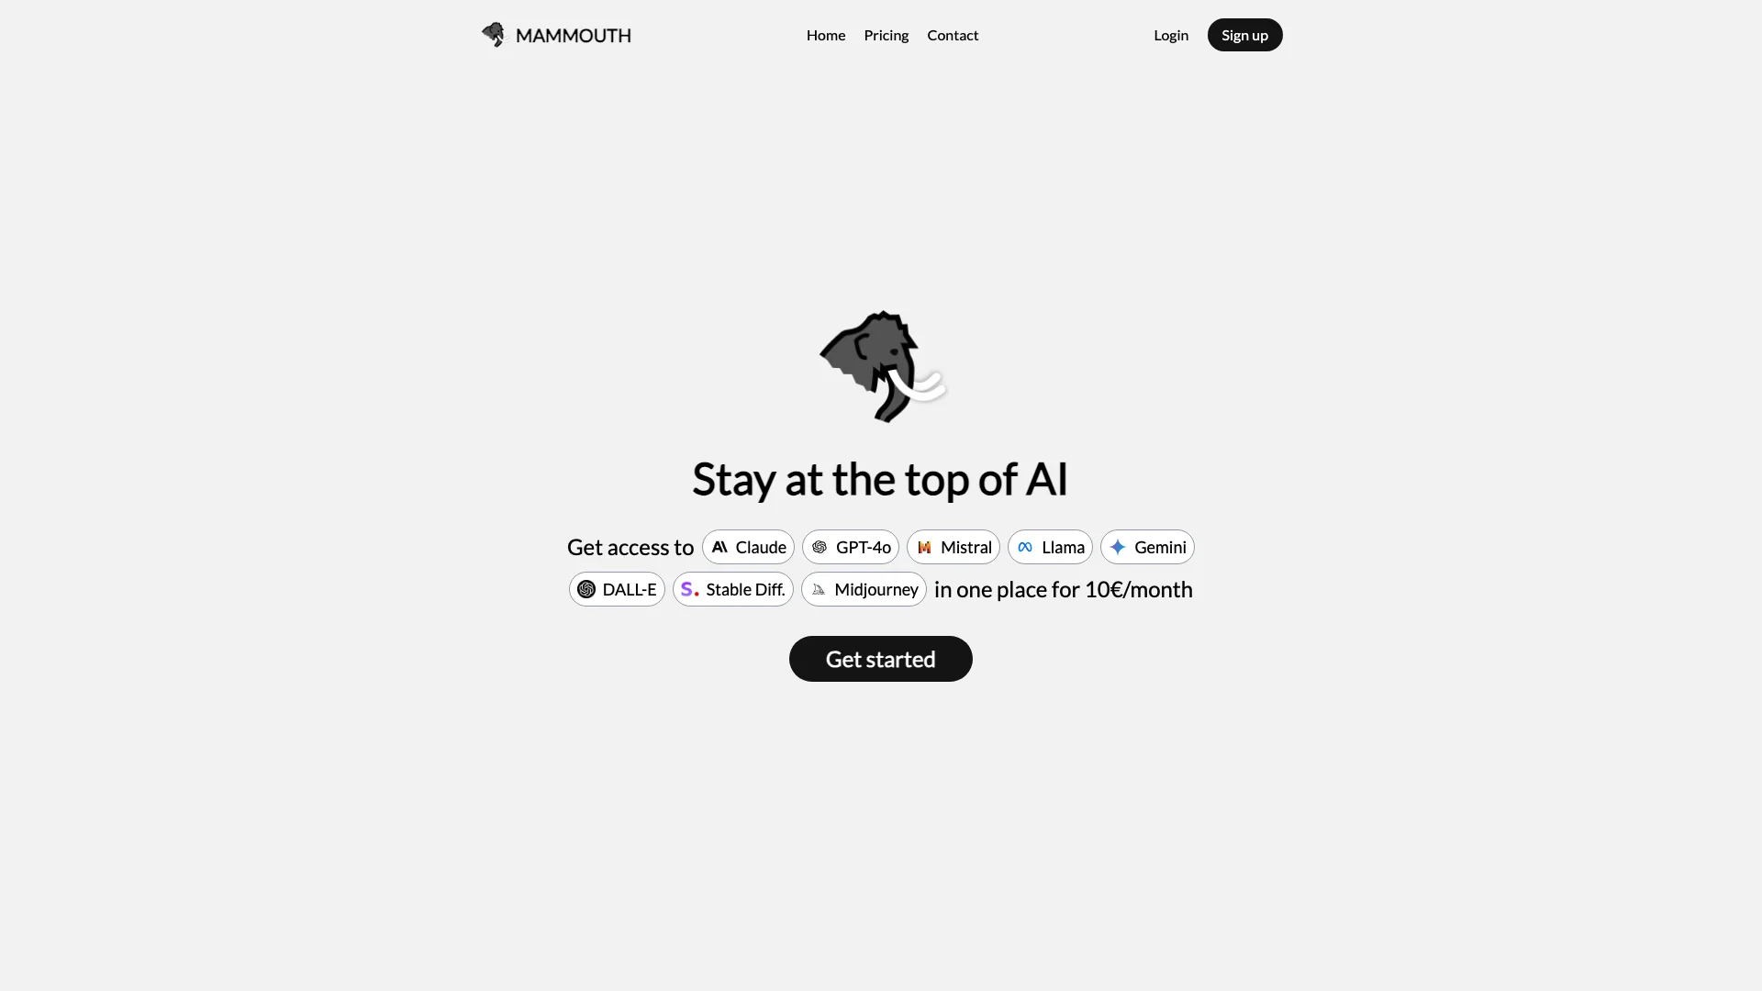Click the Get started button

[x=881, y=658]
